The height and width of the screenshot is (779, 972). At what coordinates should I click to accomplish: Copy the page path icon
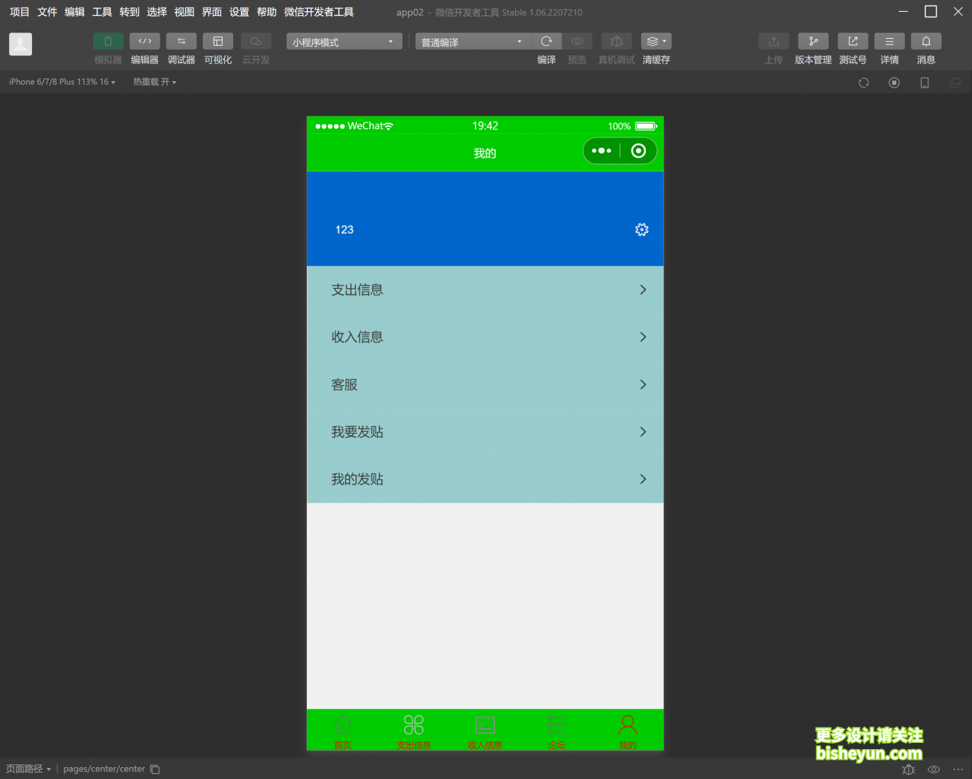[x=155, y=769]
